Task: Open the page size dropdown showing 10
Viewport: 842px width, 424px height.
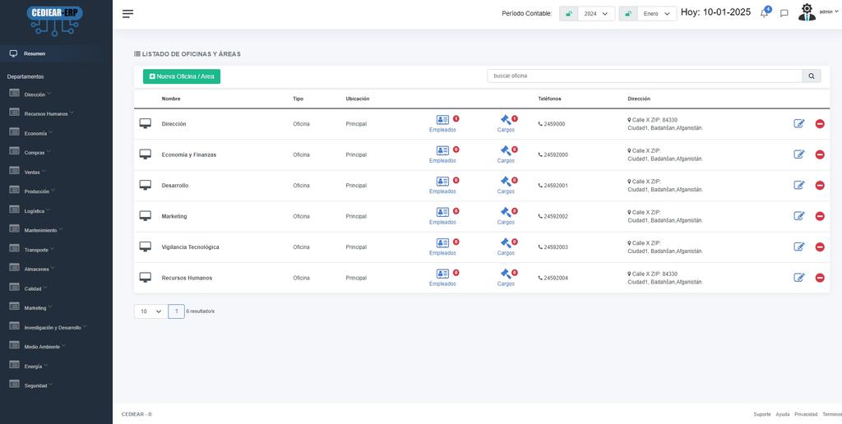Action: 150,311
